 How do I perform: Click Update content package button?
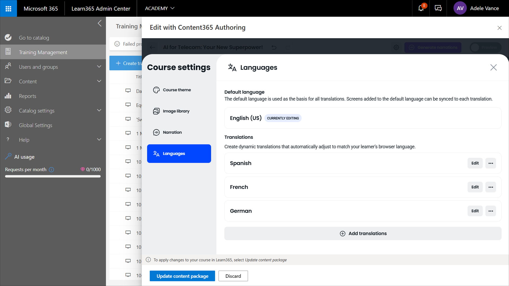click(x=182, y=276)
